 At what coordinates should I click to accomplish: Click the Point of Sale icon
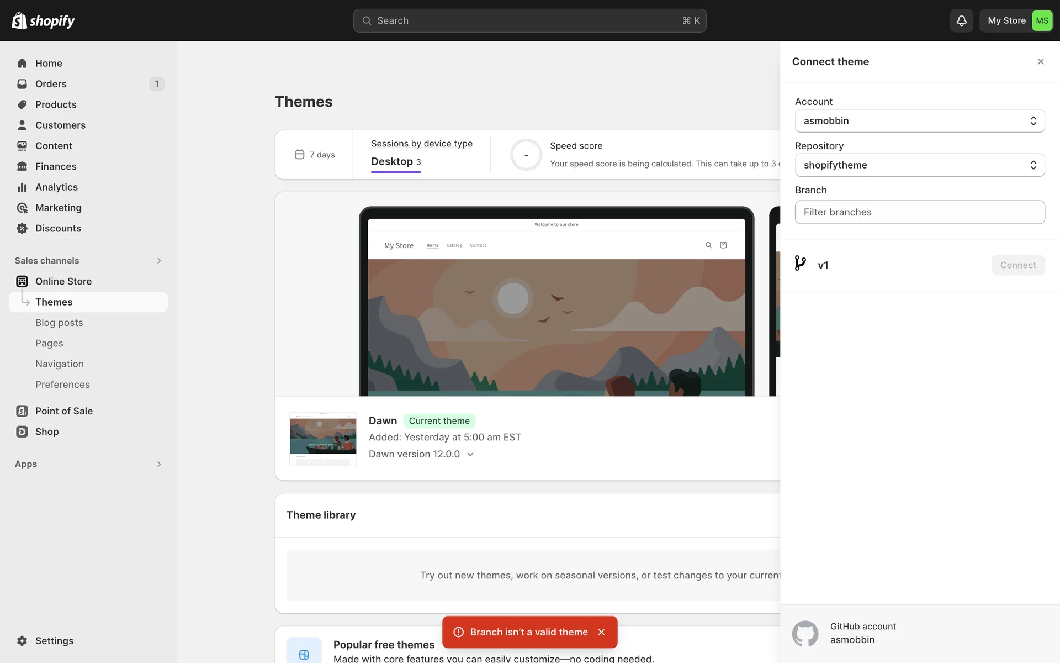22,411
